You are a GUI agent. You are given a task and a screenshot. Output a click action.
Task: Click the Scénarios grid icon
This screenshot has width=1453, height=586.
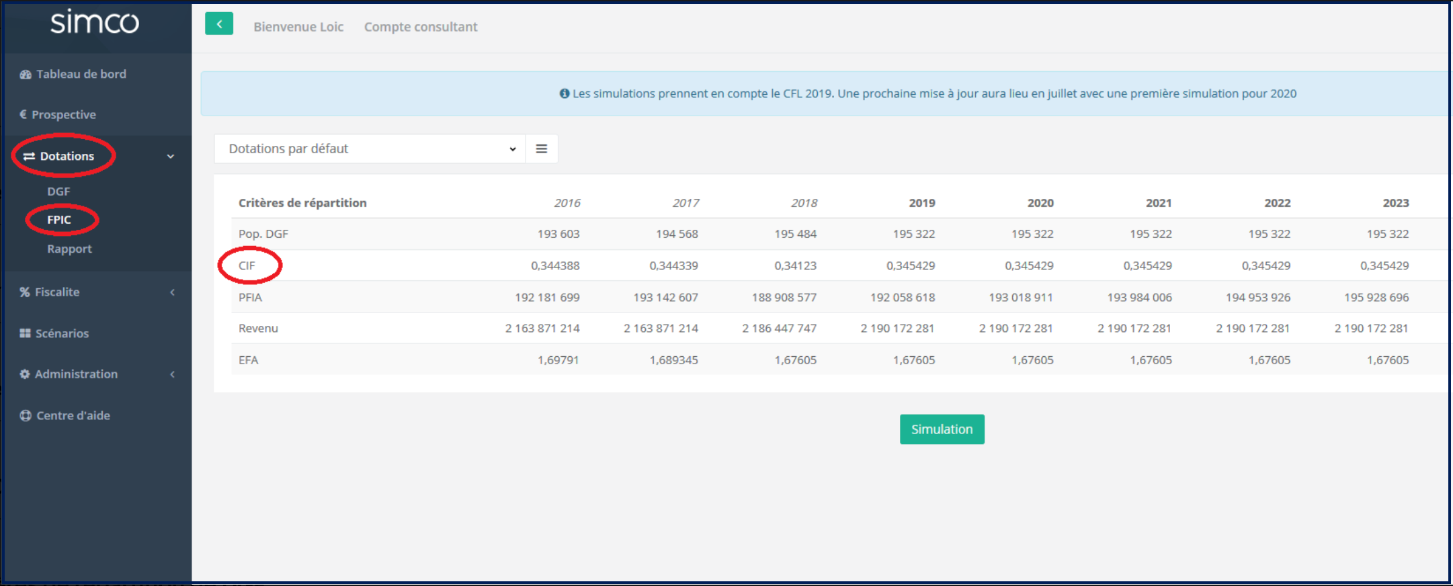coord(26,333)
